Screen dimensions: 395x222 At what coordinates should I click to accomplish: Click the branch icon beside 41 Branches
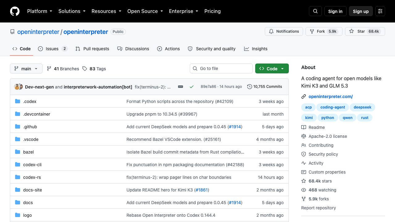[x=49, y=69]
